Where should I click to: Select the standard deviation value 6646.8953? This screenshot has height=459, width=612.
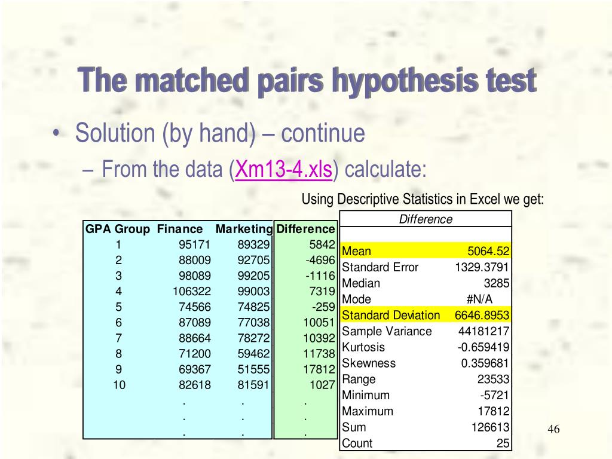tap(482, 315)
